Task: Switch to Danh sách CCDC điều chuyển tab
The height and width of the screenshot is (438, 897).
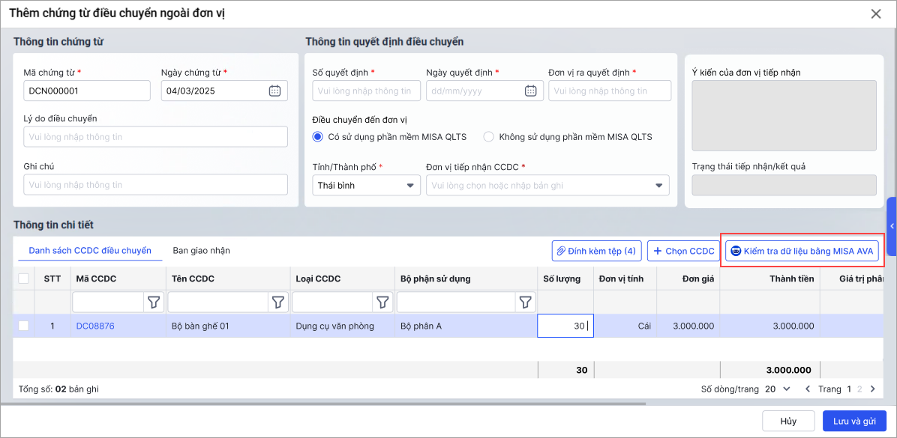Action: tap(90, 251)
